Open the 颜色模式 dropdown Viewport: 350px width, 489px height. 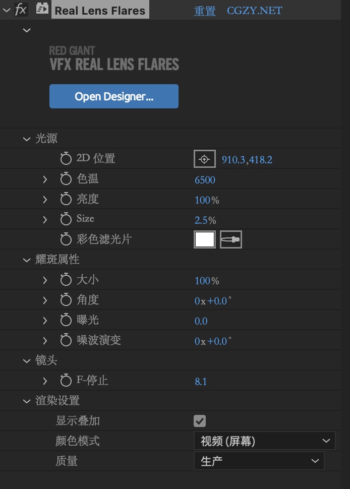(x=264, y=442)
